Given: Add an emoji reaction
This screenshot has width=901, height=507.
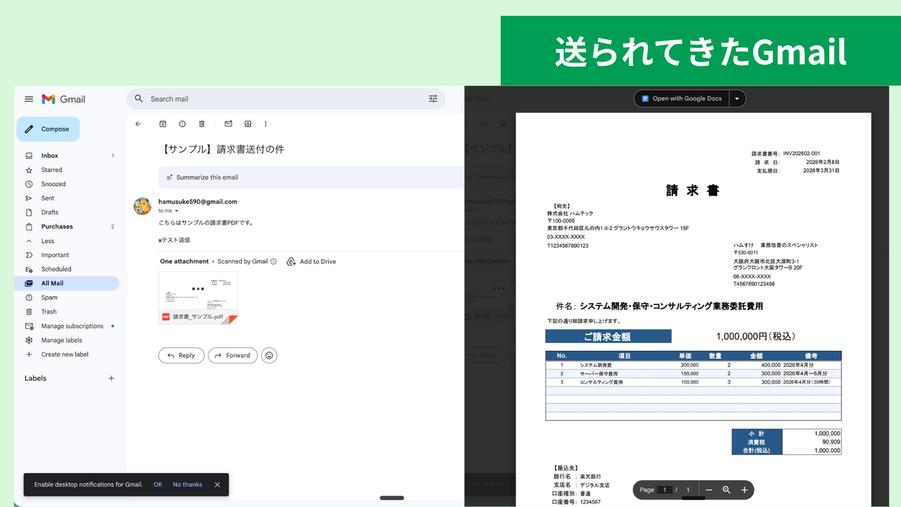Looking at the screenshot, I should click(x=270, y=356).
